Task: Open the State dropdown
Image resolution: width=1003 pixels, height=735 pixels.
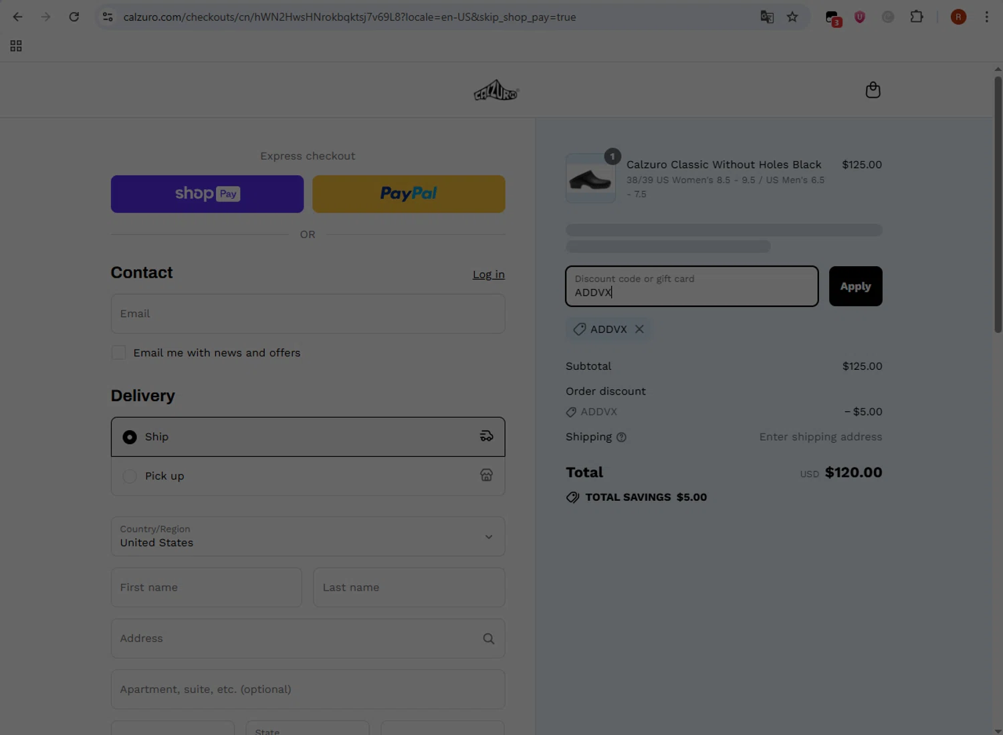Action: point(308,728)
